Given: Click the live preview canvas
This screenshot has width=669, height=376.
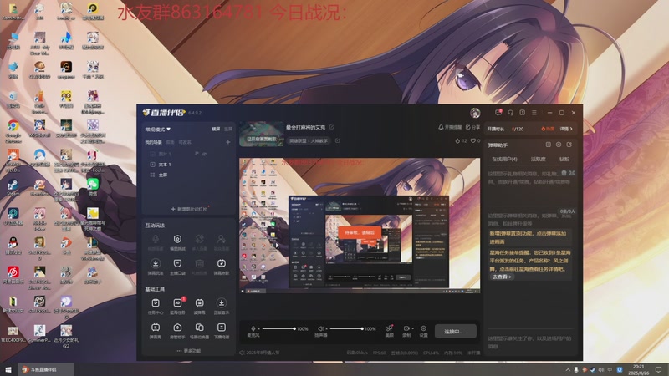Looking at the screenshot, I should click(360, 226).
